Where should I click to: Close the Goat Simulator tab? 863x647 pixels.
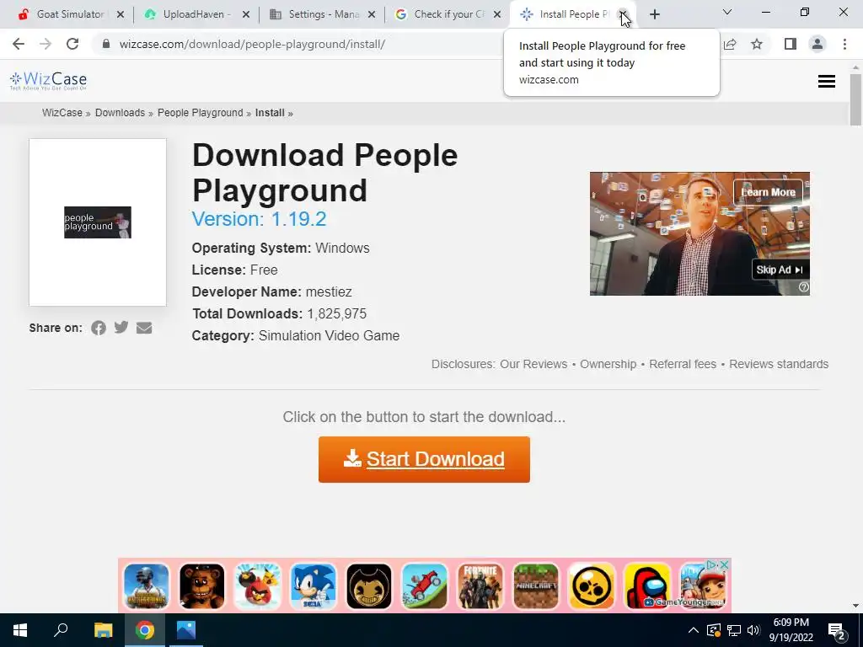coord(121,14)
